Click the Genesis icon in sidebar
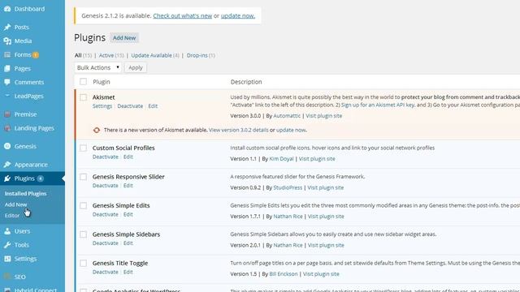 (x=7, y=146)
